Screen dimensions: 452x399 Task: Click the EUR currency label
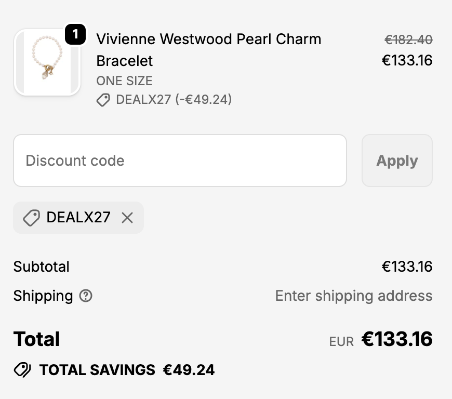(341, 341)
